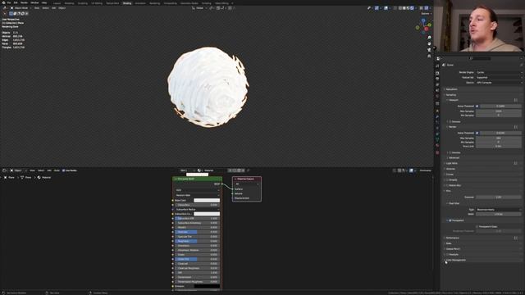The width and height of the screenshot is (525, 295).
Task: Open the World properties tab icon
Action: click(437, 96)
